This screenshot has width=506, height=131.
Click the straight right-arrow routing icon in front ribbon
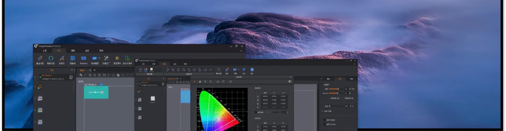[210, 70]
